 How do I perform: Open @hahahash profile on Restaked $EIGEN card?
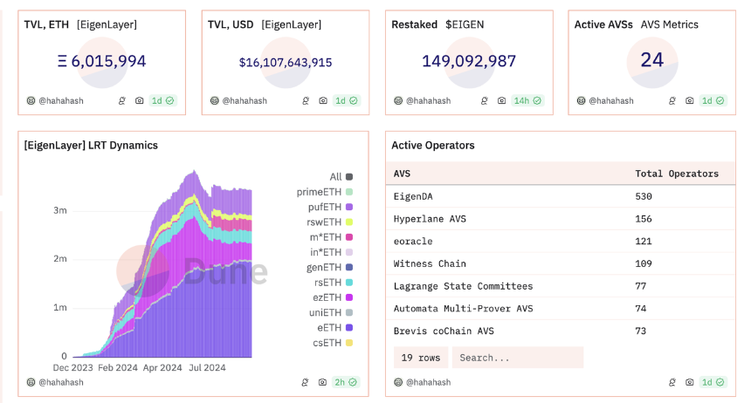428,100
